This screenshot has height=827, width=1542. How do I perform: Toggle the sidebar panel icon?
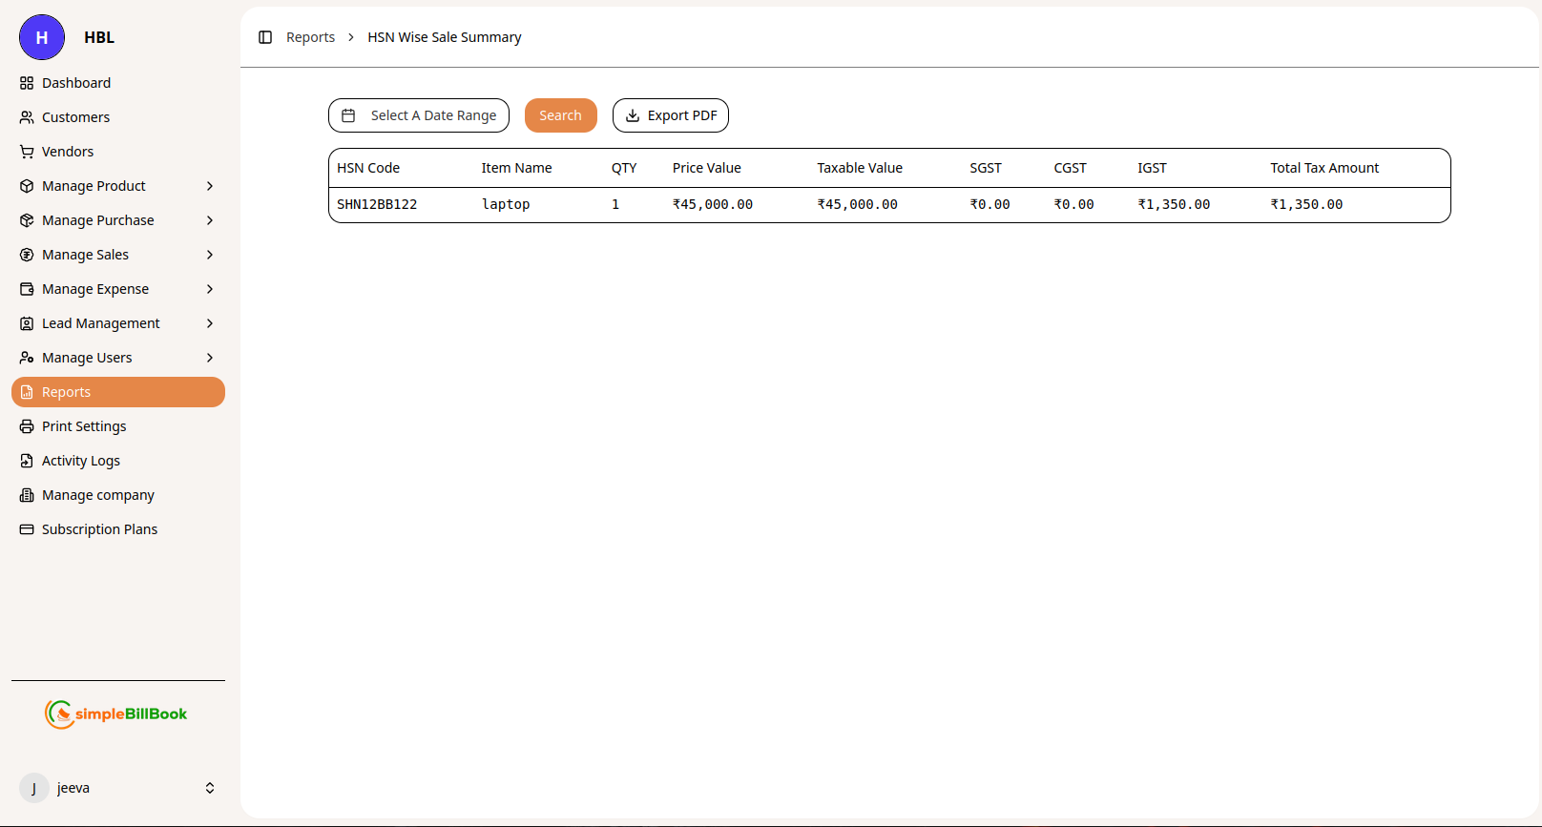click(x=265, y=37)
